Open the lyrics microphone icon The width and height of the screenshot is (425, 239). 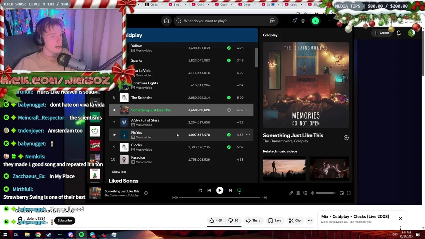291,193
